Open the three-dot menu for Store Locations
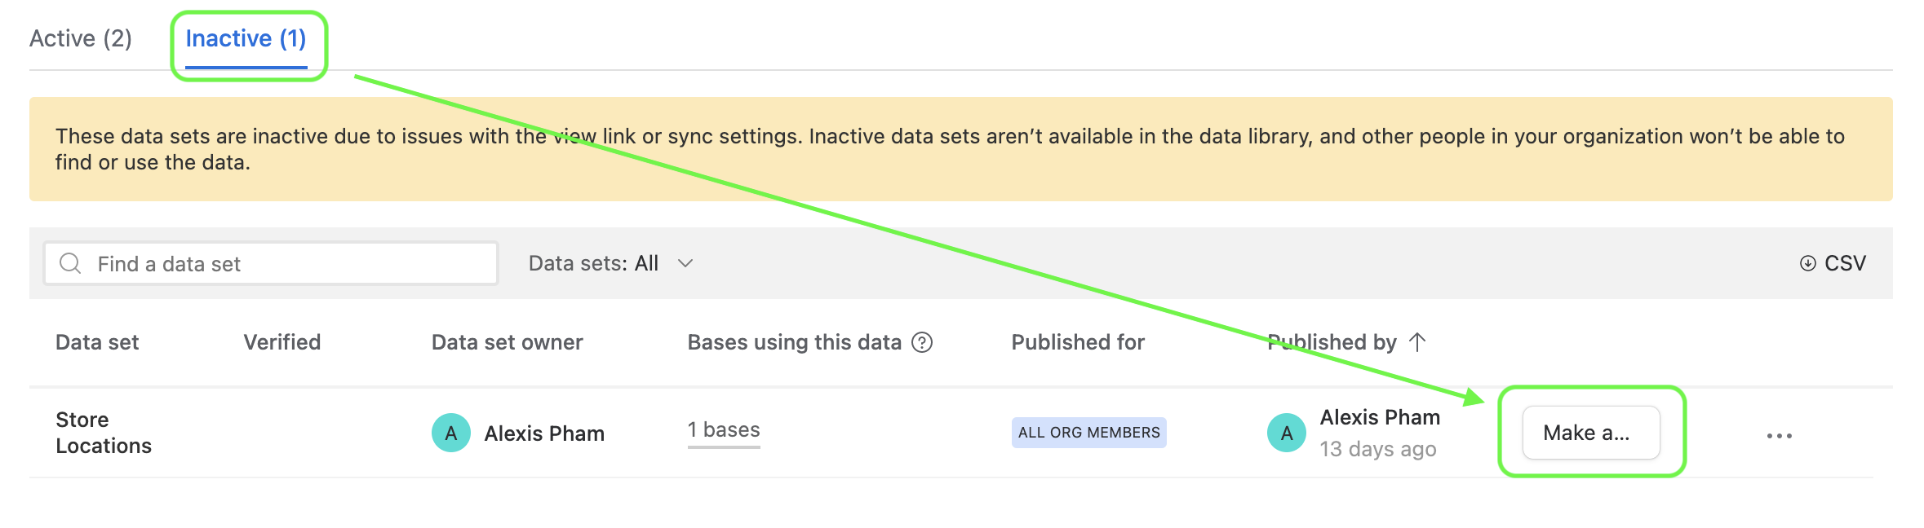 click(x=1779, y=436)
